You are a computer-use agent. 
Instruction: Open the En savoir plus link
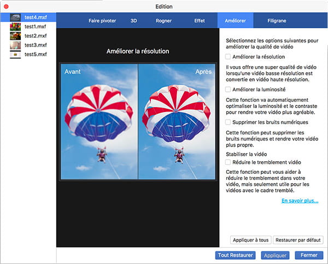coord(300,201)
